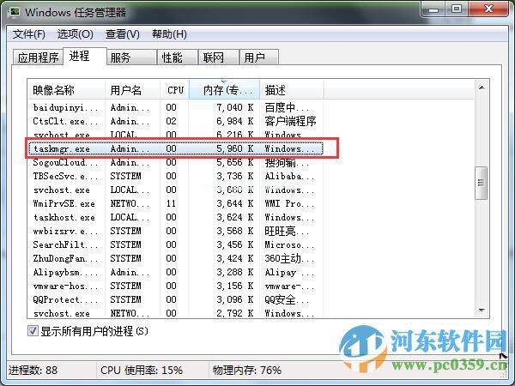The height and width of the screenshot is (386, 515).
Task: Open the 帮助(H) menu
Action: click(169, 34)
